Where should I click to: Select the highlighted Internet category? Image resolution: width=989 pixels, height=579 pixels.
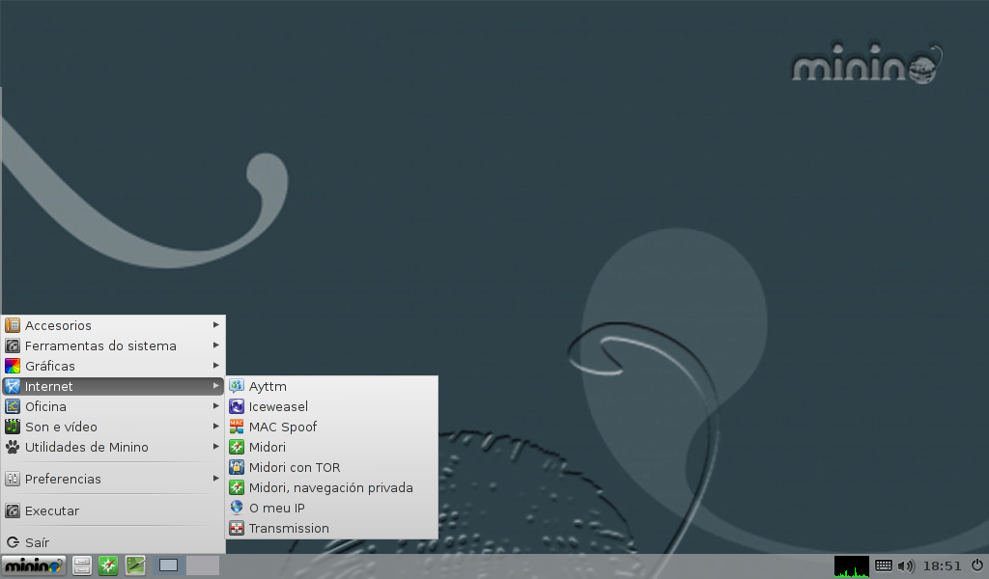point(114,386)
